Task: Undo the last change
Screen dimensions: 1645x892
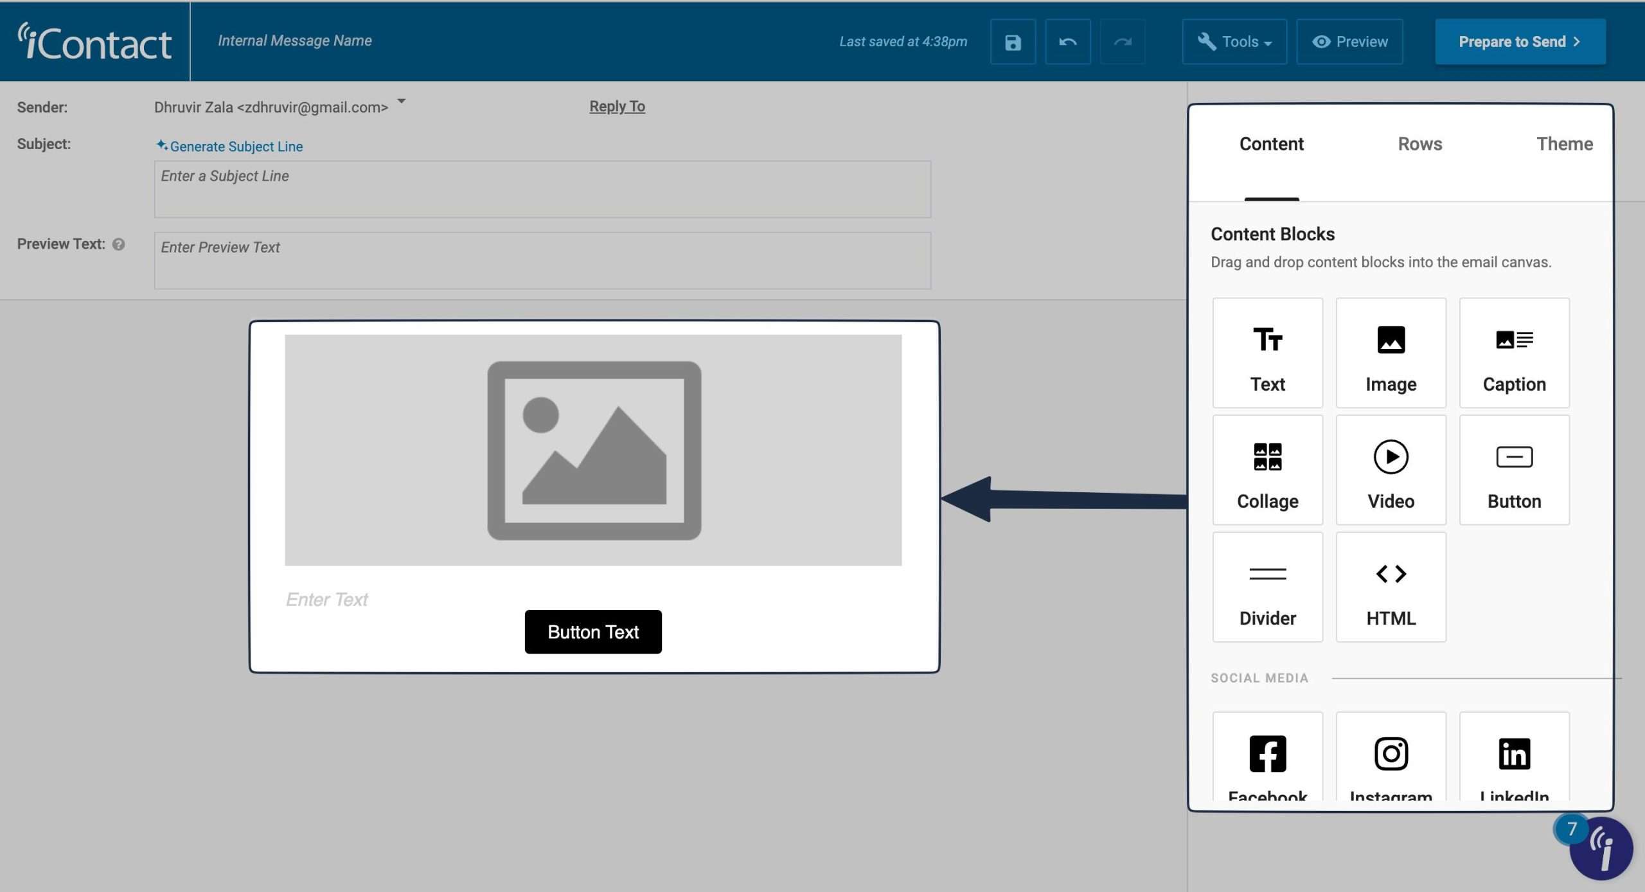Action: (1067, 41)
